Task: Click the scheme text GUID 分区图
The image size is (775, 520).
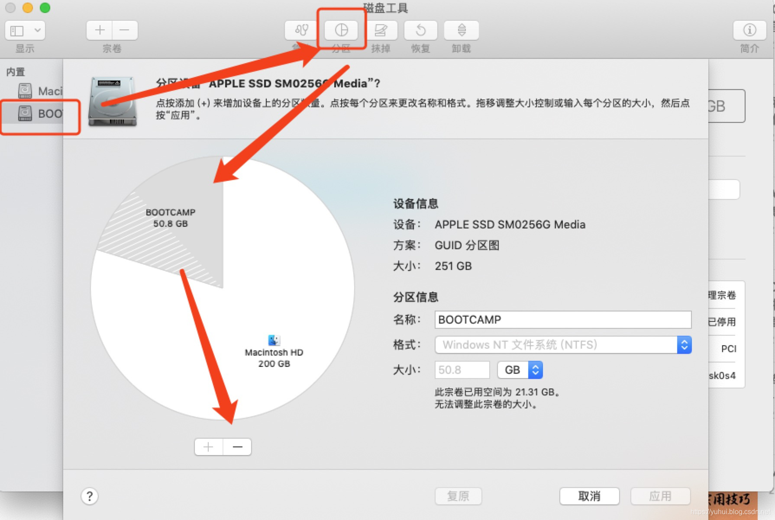Action: 467,245
